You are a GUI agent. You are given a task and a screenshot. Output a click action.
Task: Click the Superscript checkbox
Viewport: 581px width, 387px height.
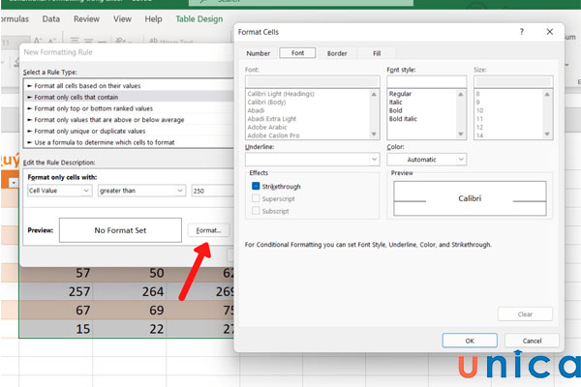(x=256, y=199)
